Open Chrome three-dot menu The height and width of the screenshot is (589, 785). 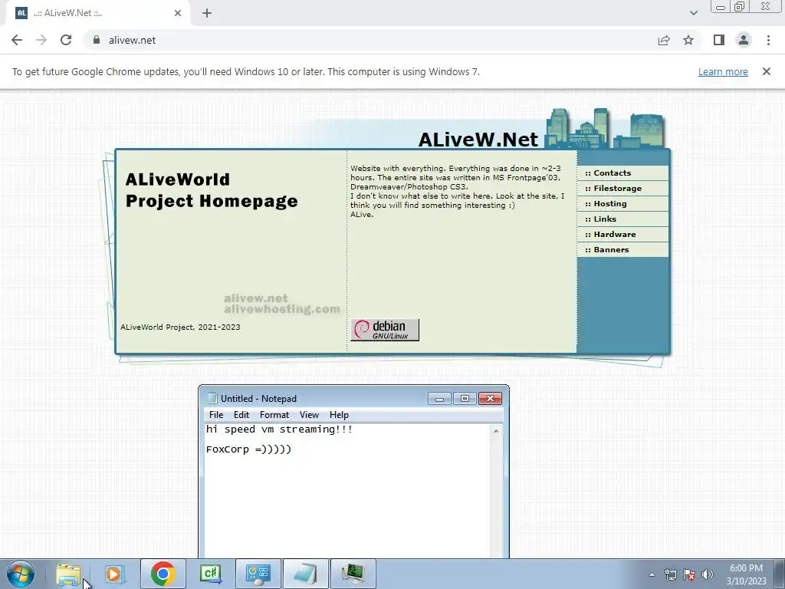[768, 40]
